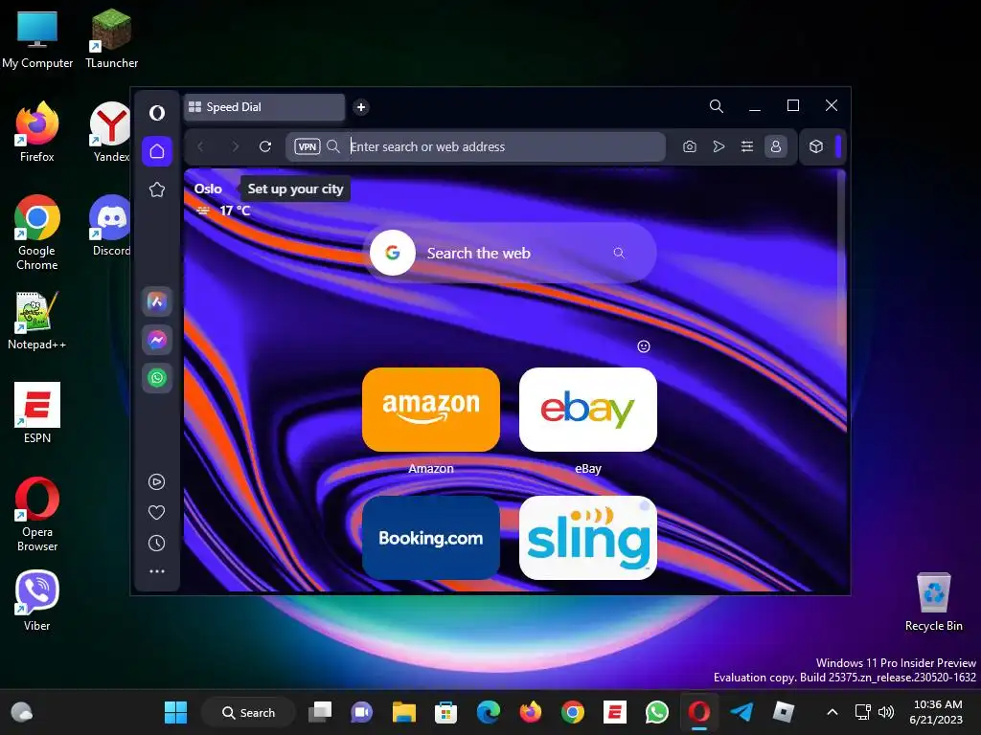Image resolution: width=981 pixels, height=735 pixels.
Task: Open the eBay speed dial tile
Action: click(x=588, y=410)
